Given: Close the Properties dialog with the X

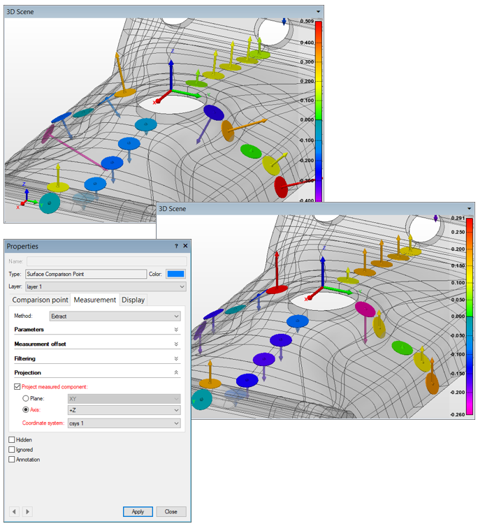Looking at the screenshot, I should [x=185, y=246].
